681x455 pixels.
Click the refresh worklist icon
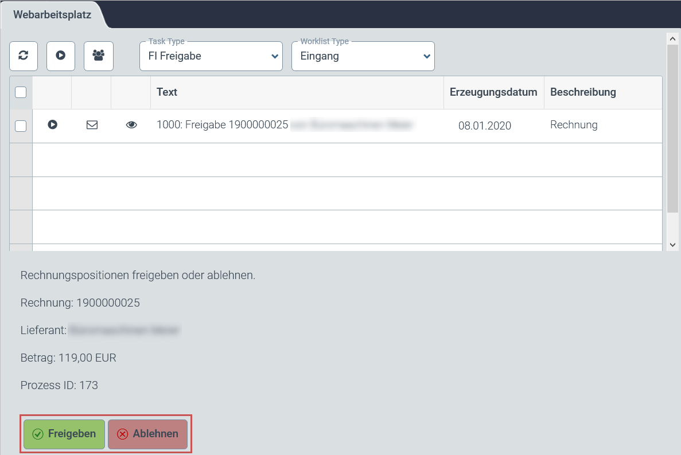23,56
